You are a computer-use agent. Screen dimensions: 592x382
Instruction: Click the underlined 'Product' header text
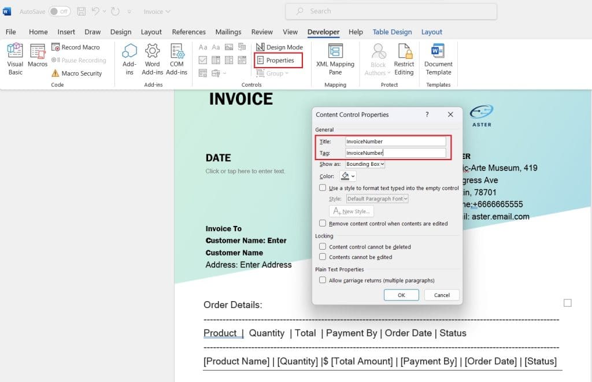point(220,333)
